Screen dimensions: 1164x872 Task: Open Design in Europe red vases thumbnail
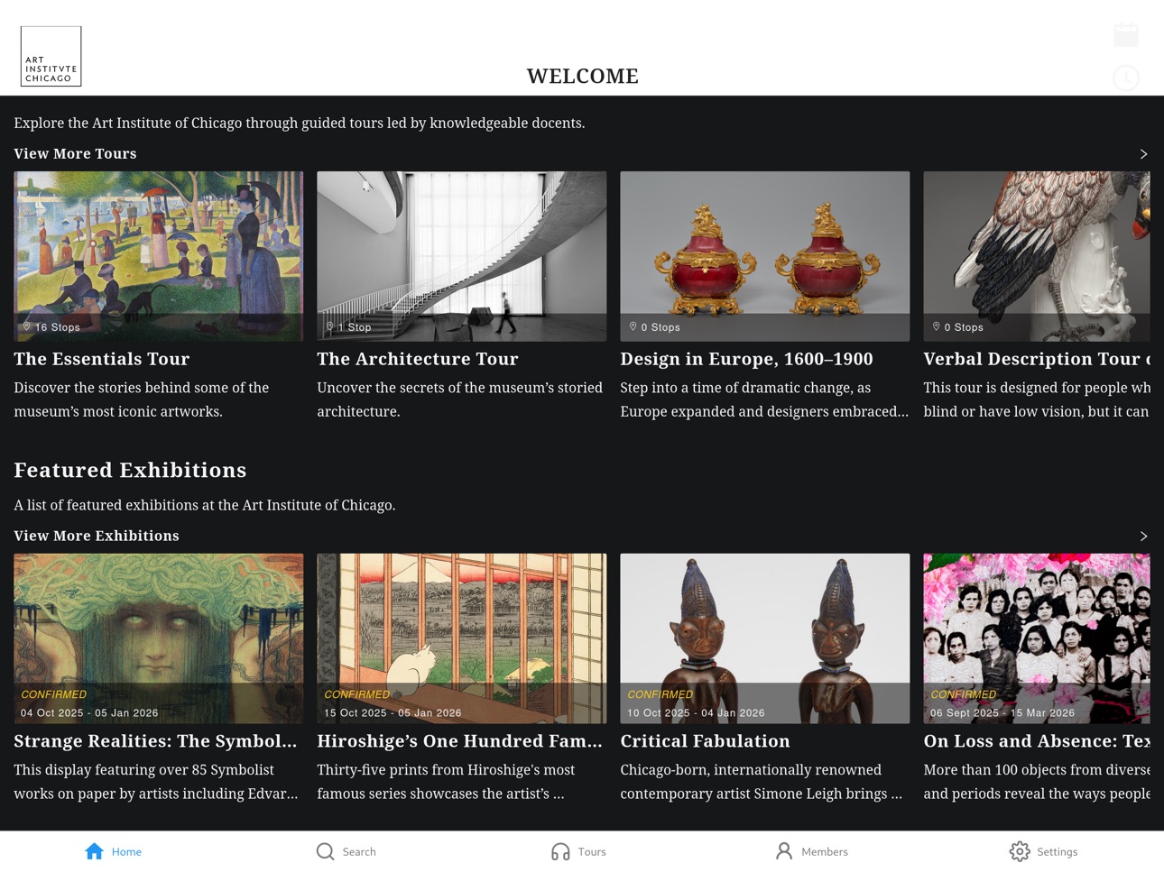click(765, 256)
